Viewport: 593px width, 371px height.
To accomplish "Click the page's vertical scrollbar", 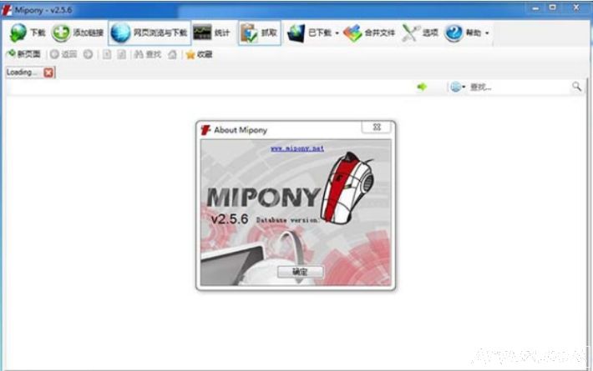I will 589,223.
